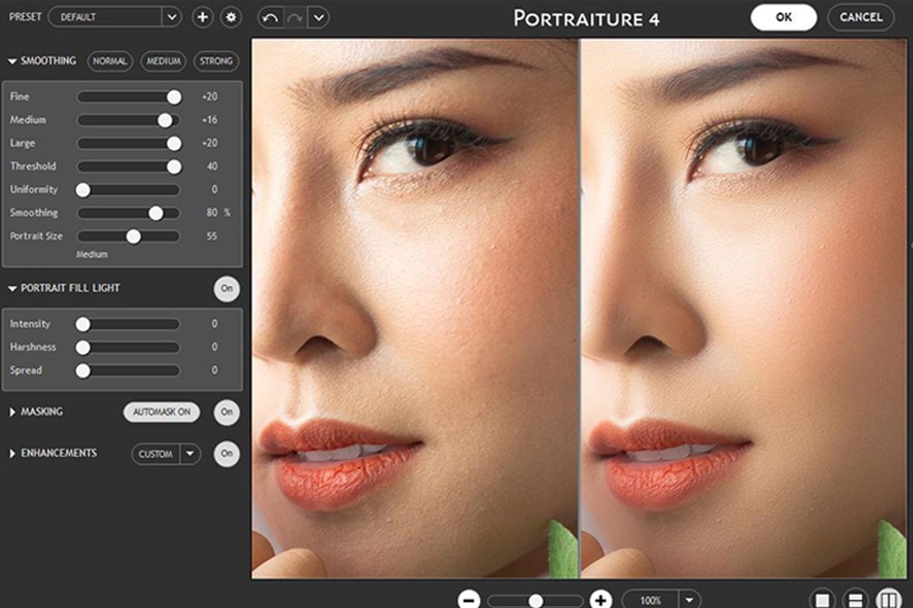The width and height of the screenshot is (913, 608).
Task: Adjust the Uniformity slider handle
Action: 83,189
